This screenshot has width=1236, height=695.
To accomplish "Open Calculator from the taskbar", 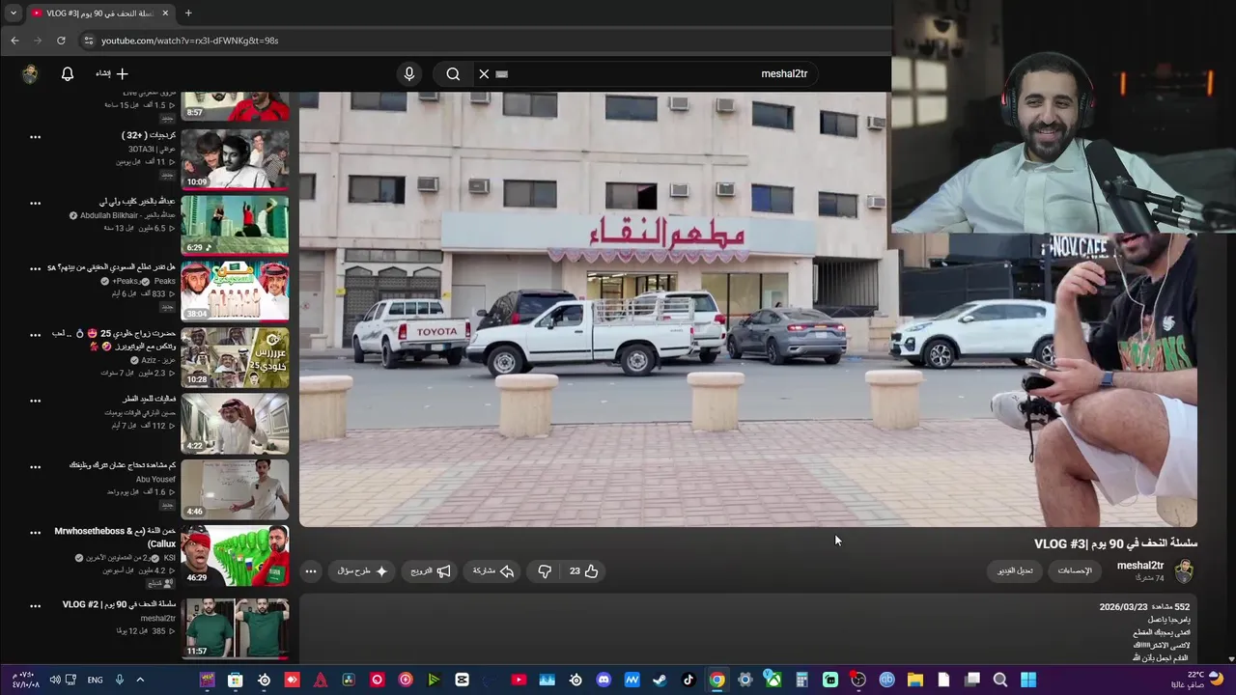I will pyautogui.click(x=801, y=680).
